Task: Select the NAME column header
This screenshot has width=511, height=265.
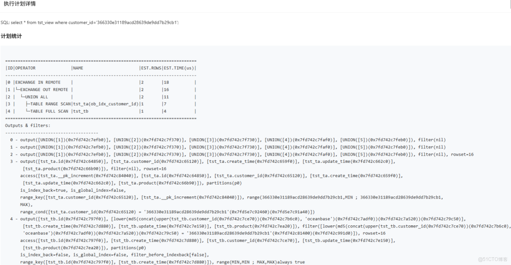Action: point(78,68)
